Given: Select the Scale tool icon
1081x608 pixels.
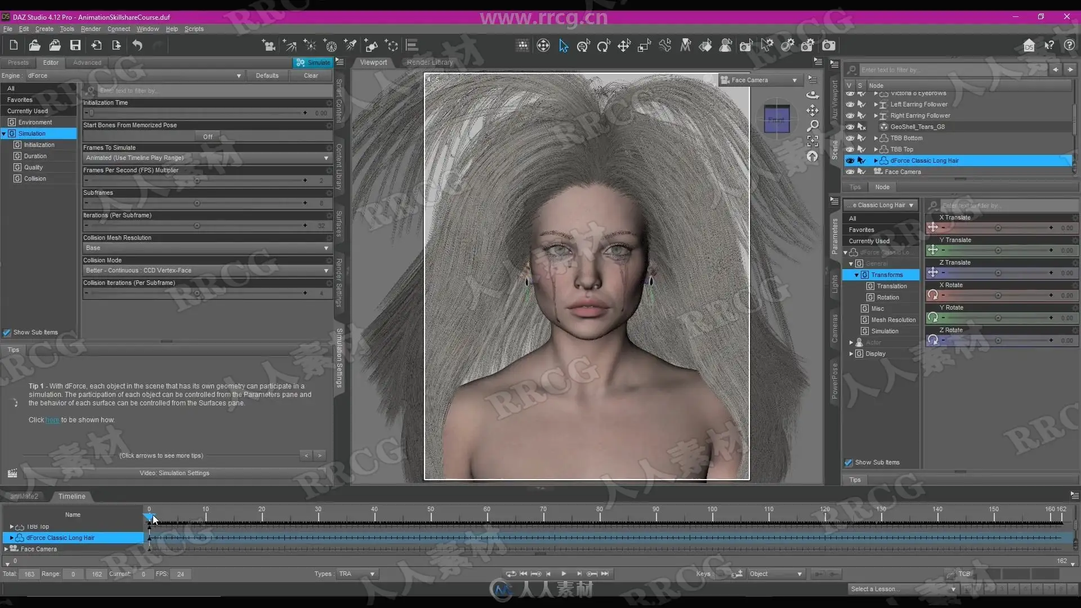Looking at the screenshot, I should (644, 46).
